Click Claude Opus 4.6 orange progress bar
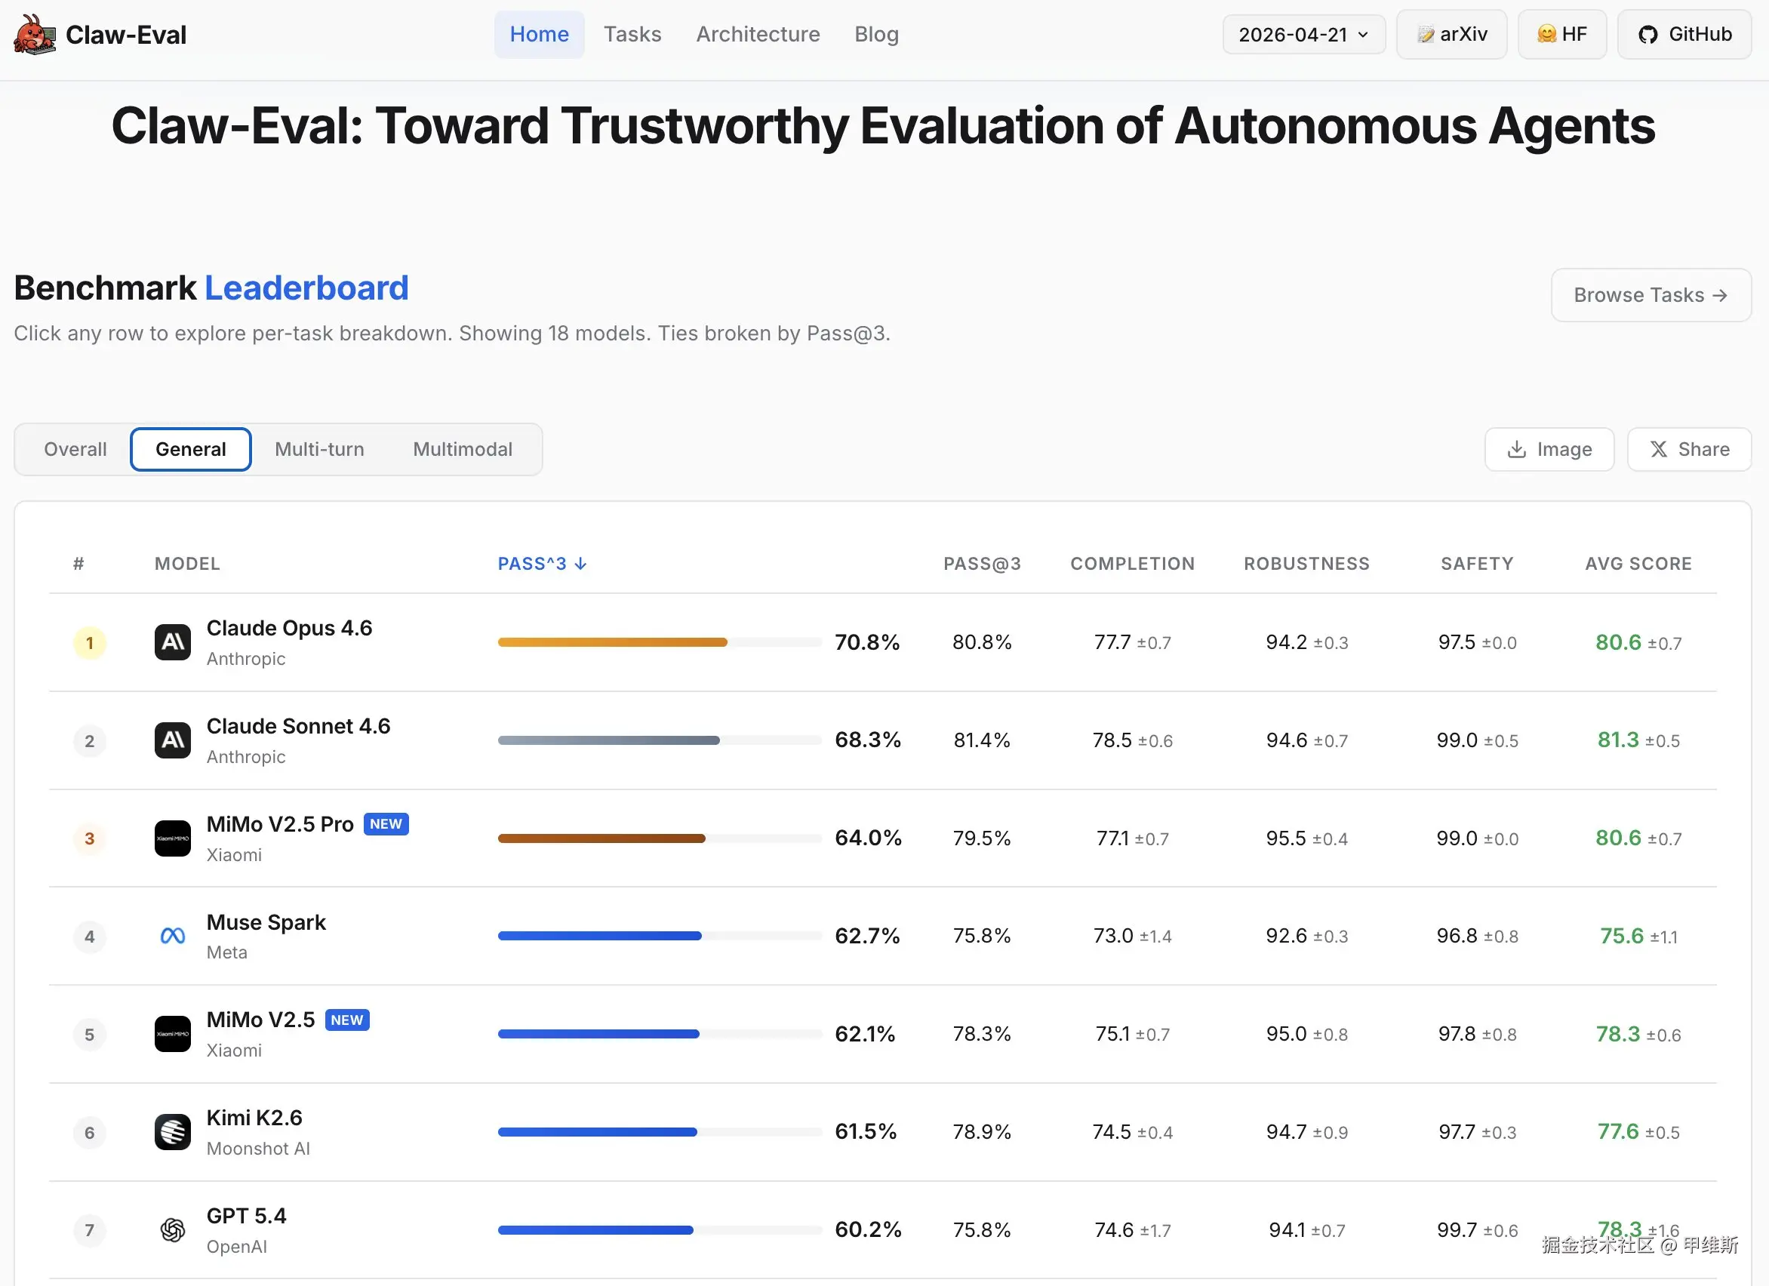This screenshot has height=1286, width=1769. tap(612, 642)
